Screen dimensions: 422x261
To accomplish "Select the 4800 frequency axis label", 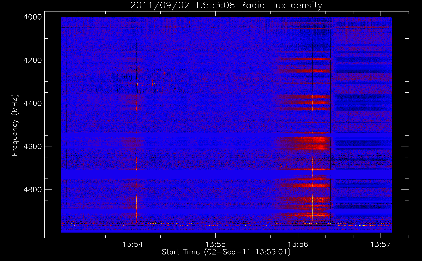I will point(33,189).
